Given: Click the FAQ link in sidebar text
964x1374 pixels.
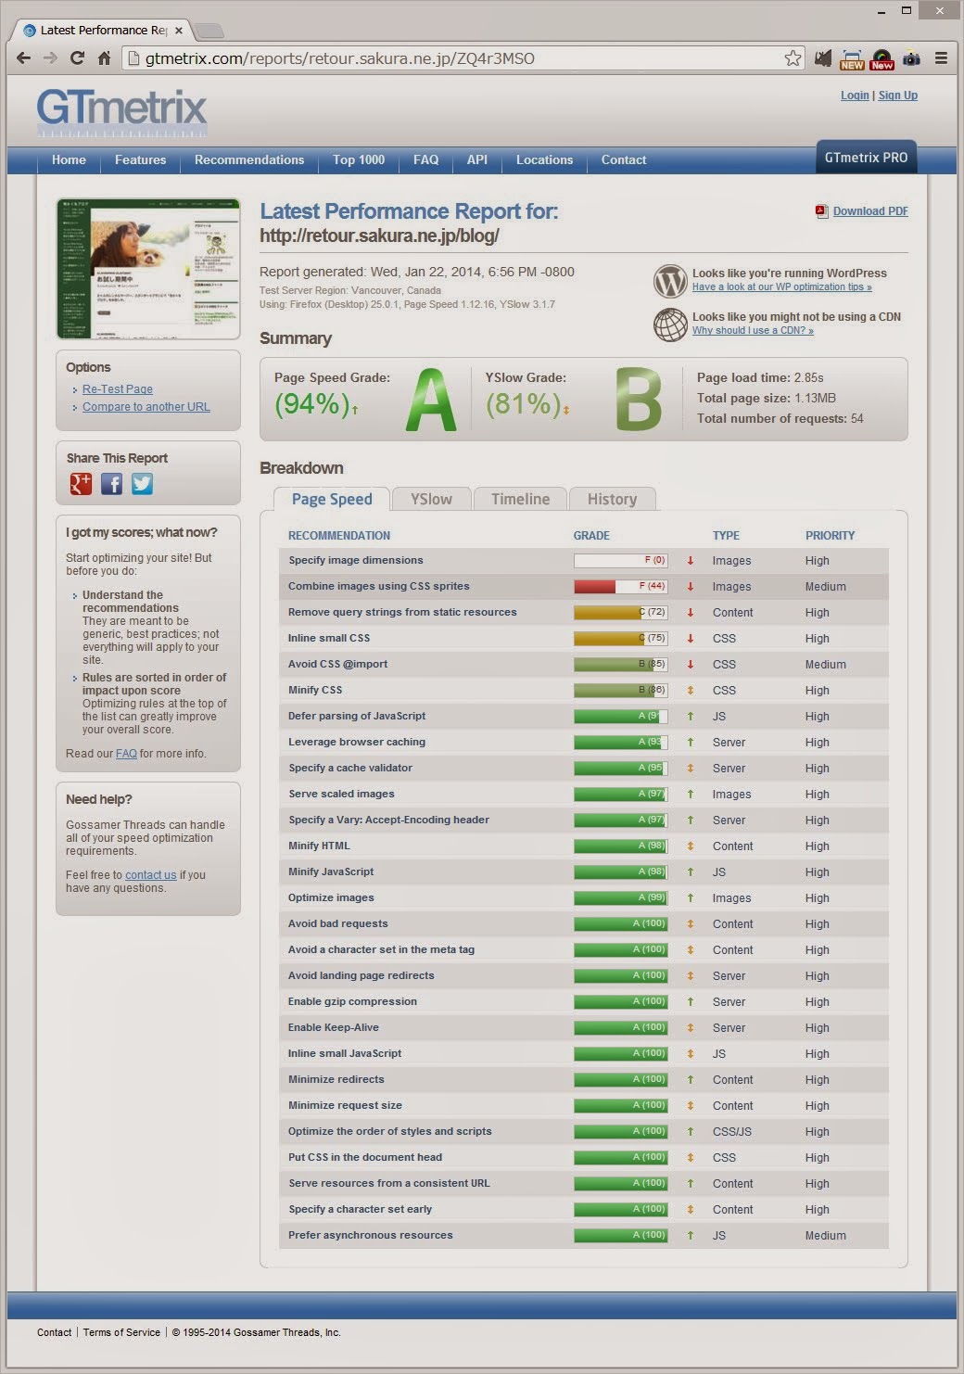Looking at the screenshot, I should [126, 754].
